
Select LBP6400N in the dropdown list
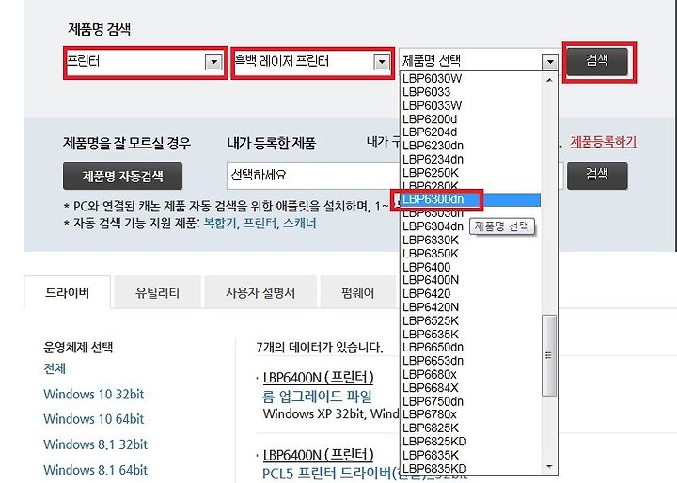(x=471, y=280)
